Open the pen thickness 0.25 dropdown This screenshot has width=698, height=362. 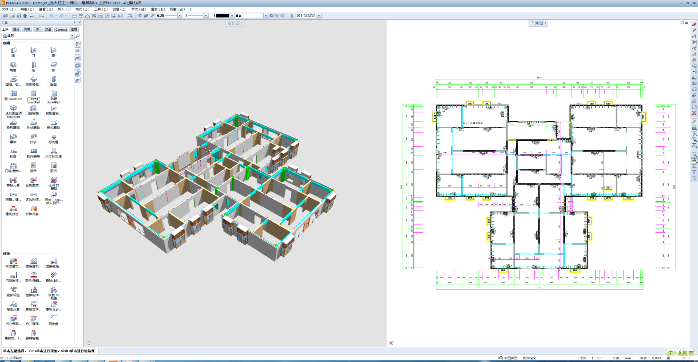coord(179,16)
